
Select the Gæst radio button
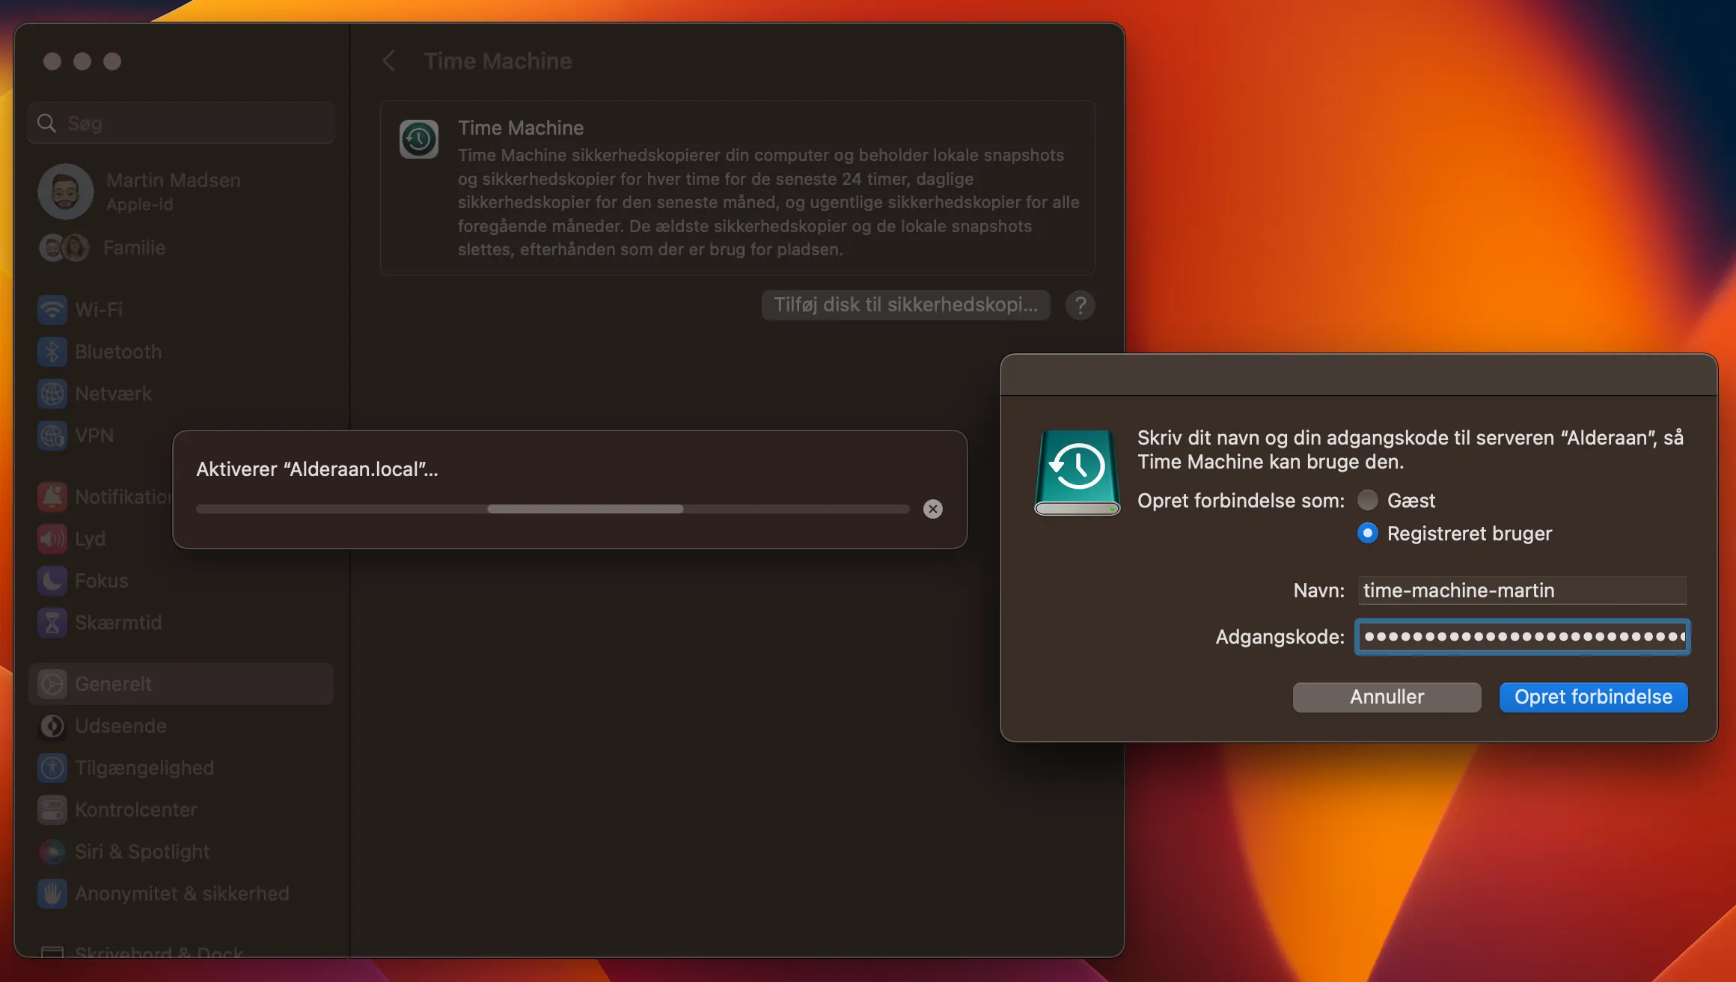1367,500
